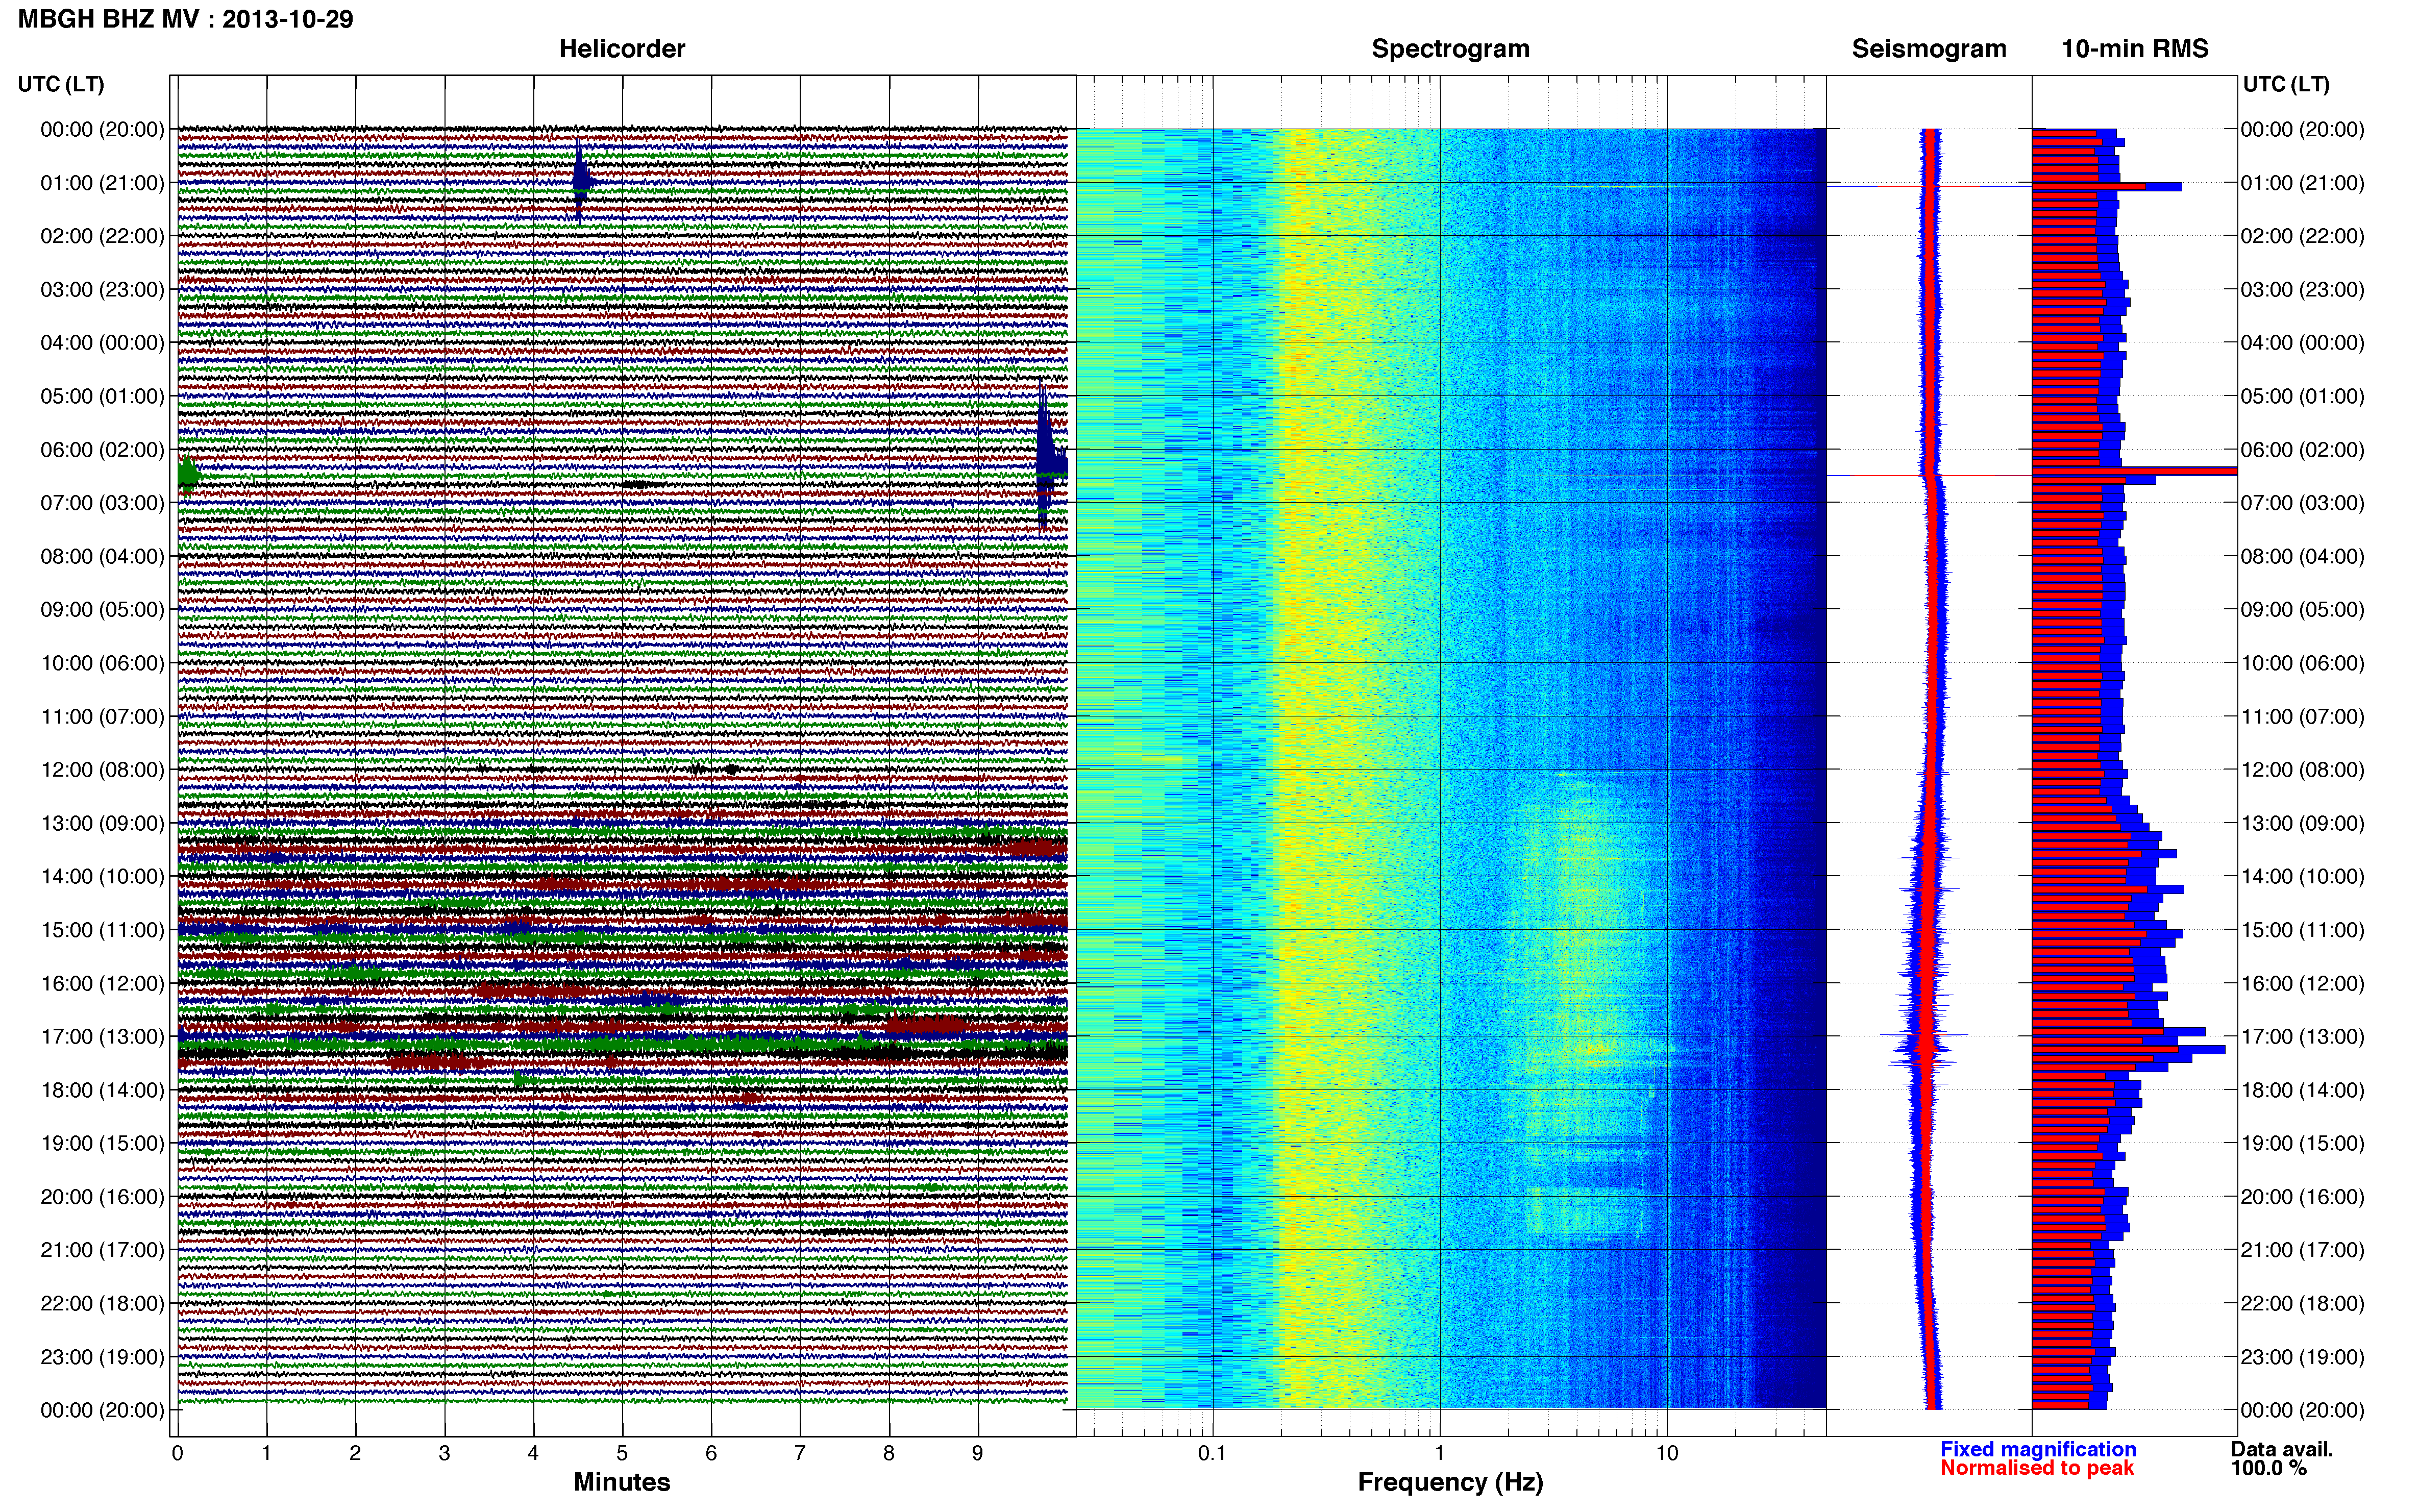The image size is (2419, 1512).
Task: Click the 'Normalised to peak' legend text
Action: (2037, 1468)
